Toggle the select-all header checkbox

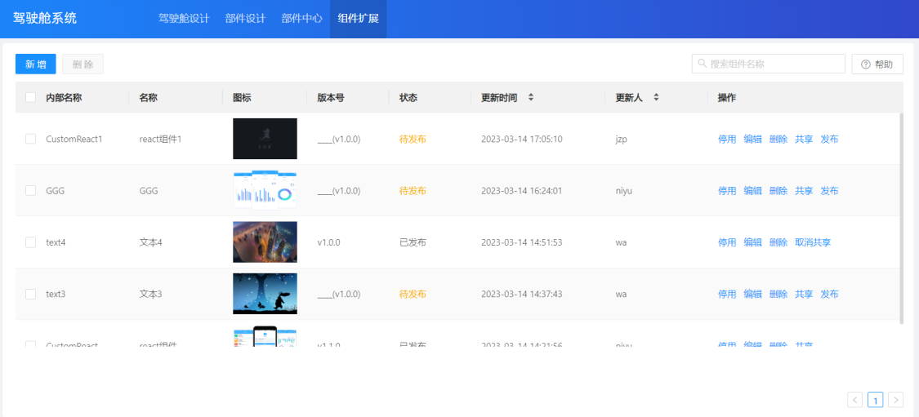tap(30, 98)
